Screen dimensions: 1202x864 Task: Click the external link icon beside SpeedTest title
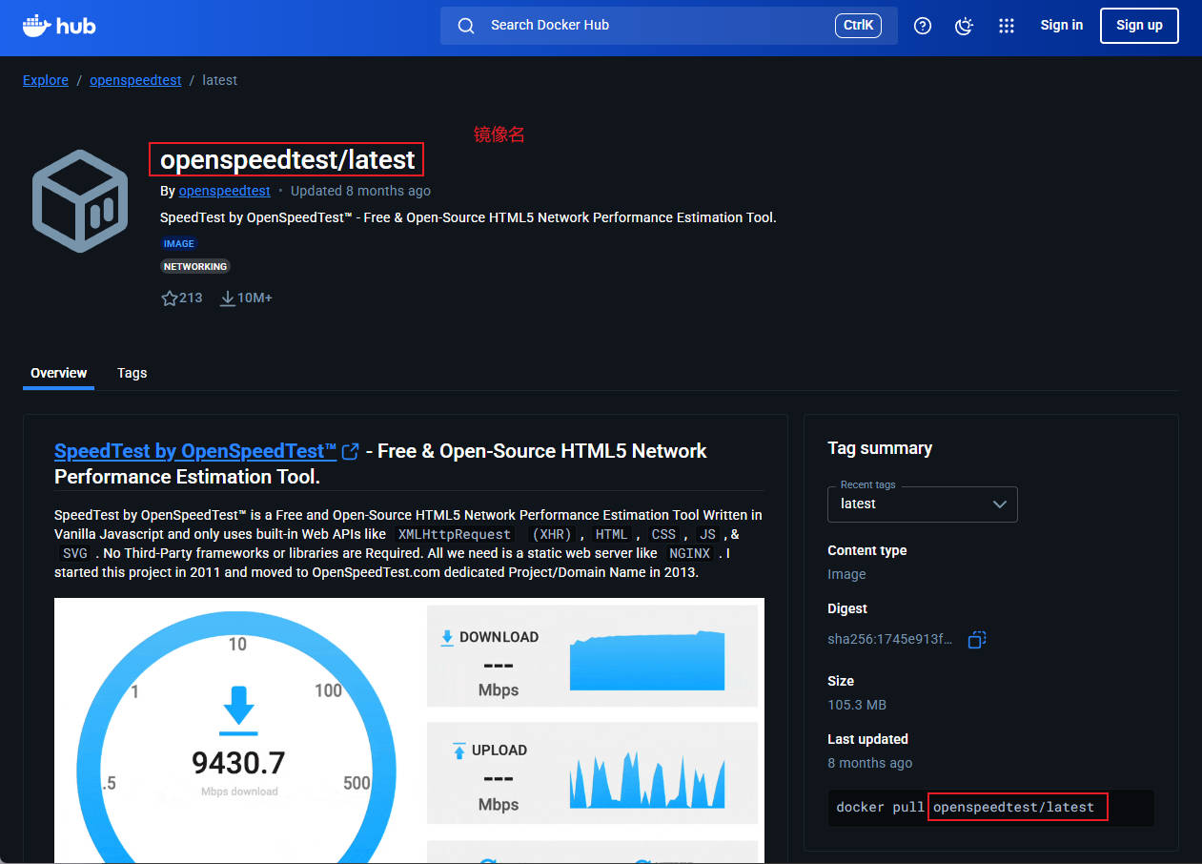351,451
